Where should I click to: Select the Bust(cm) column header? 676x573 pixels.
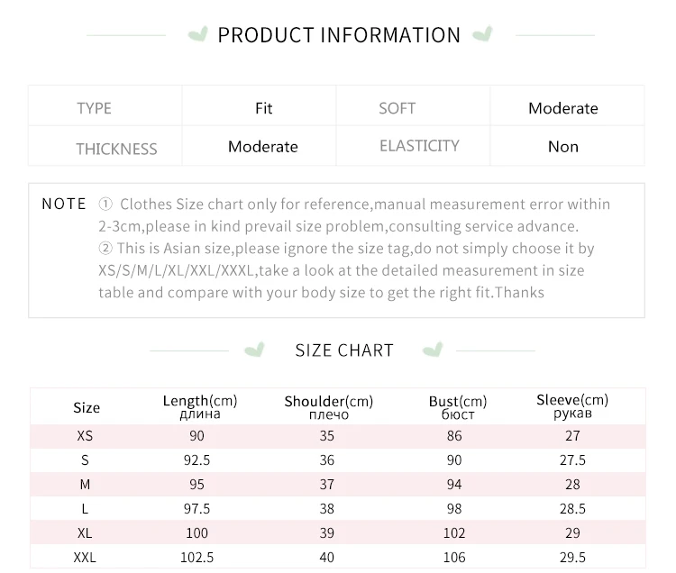tap(457, 407)
